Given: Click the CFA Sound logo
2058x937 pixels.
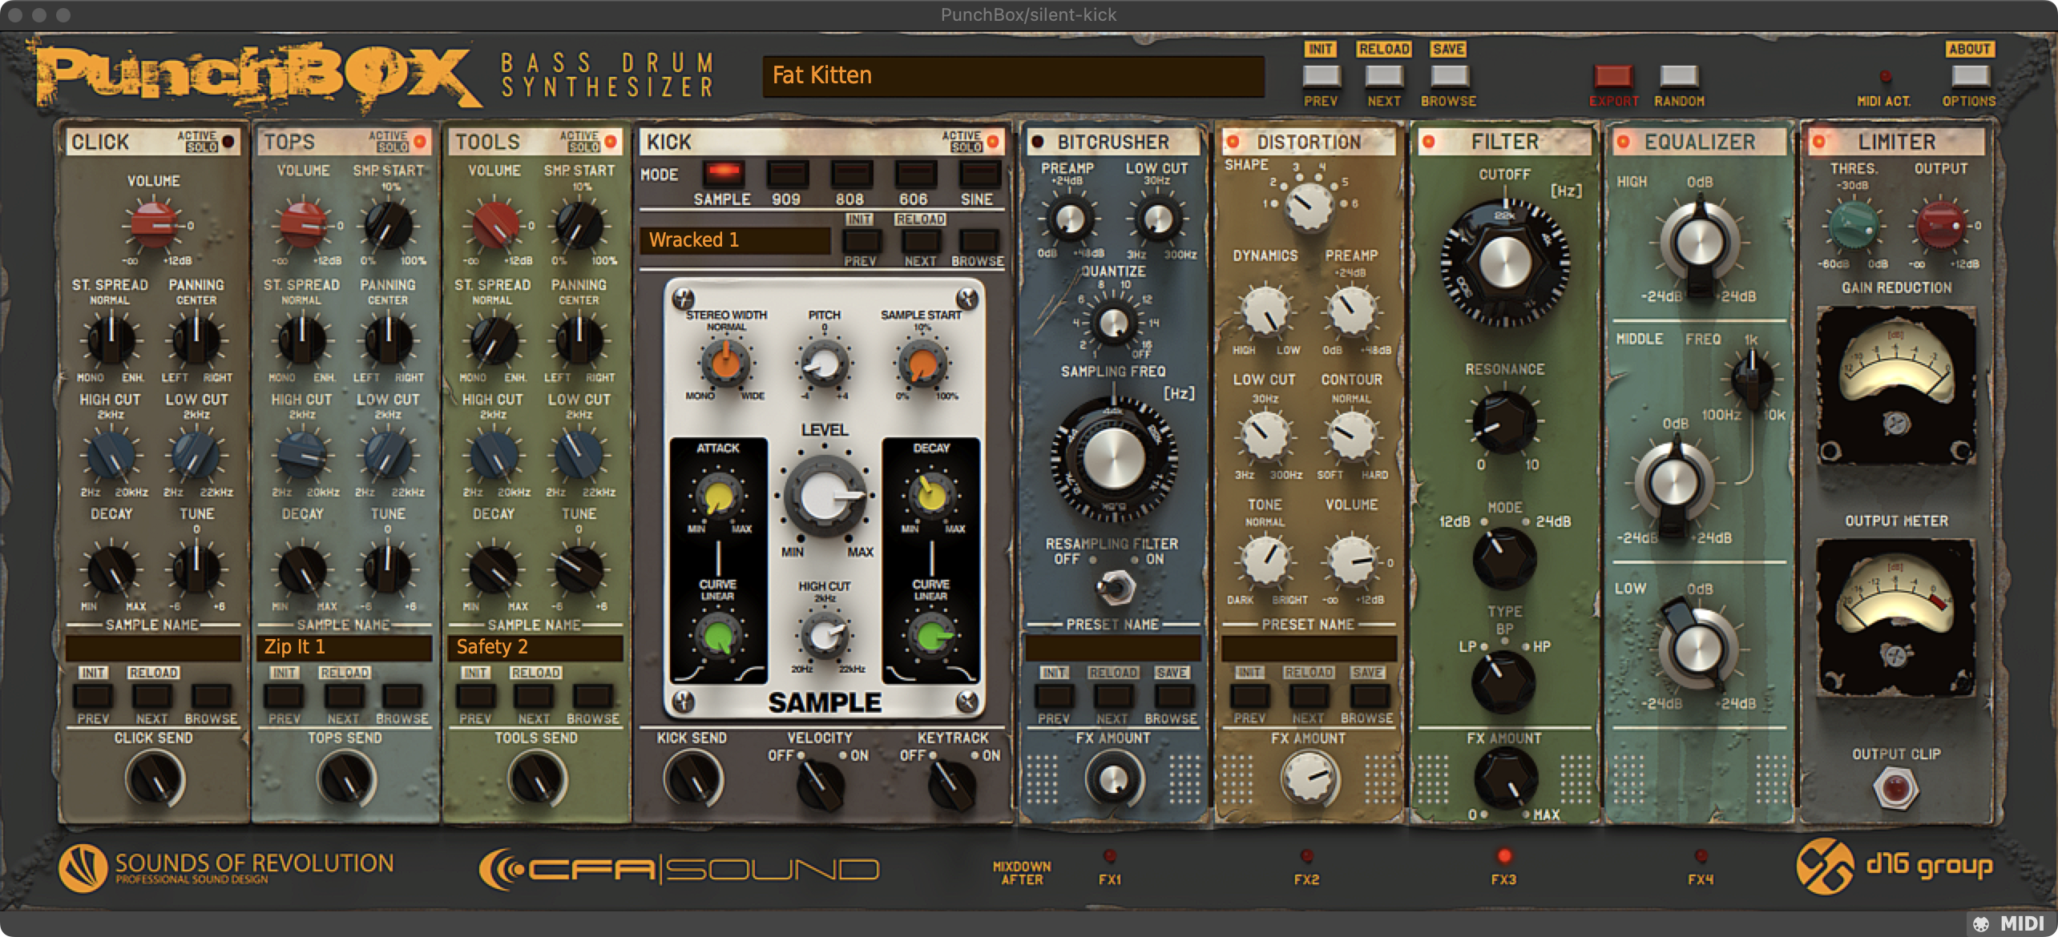Looking at the screenshot, I should pyautogui.click(x=679, y=869).
